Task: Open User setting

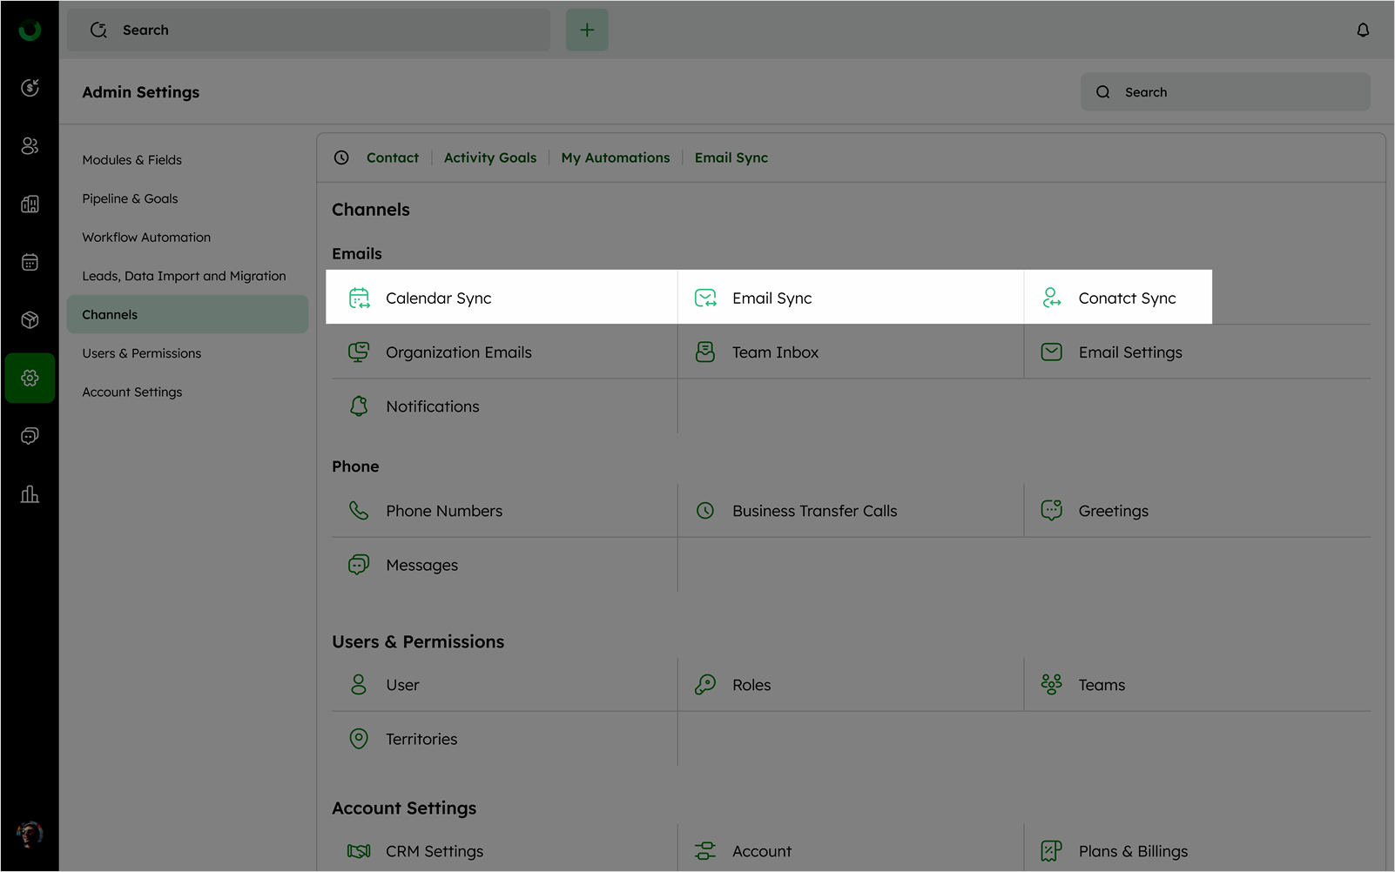Action: tap(504, 685)
